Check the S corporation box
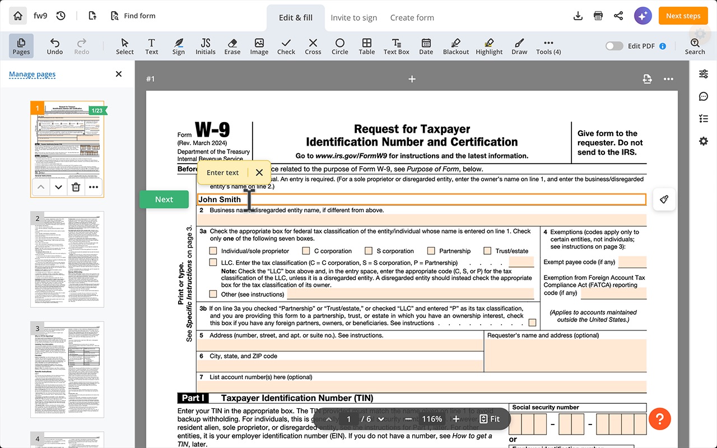The height and width of the screenshot is (448, 717). [369, 251]
